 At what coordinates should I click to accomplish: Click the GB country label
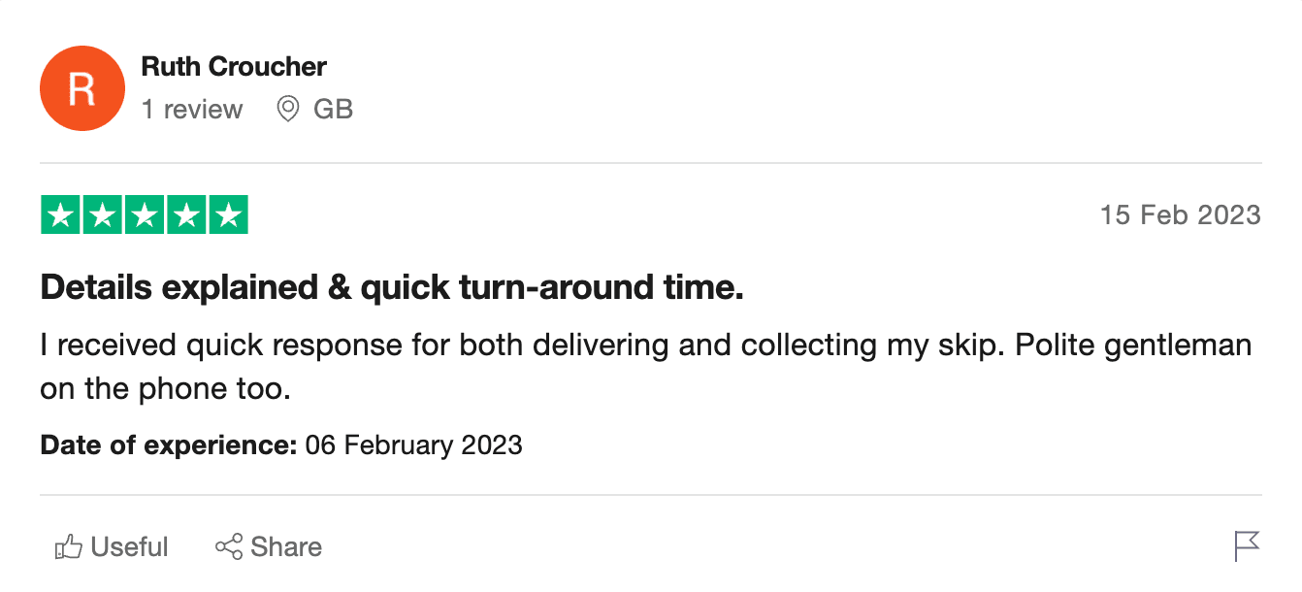pyautogui.click(x=333, y=110)
